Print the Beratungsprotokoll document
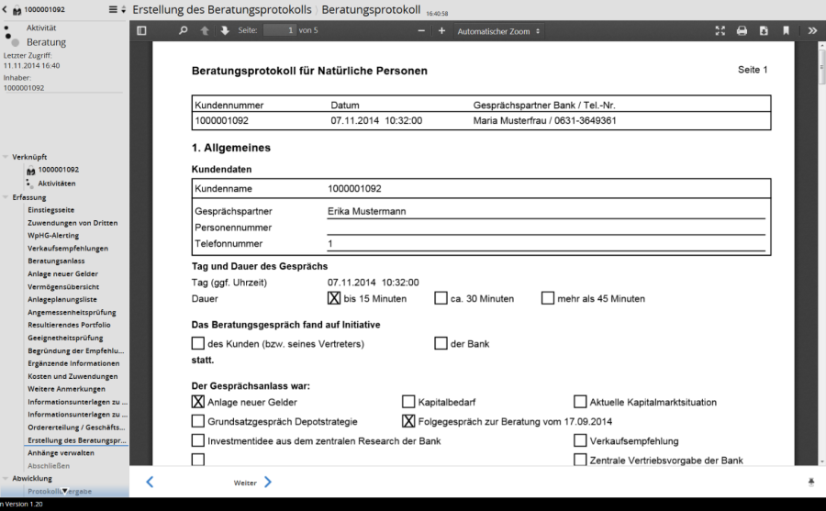This screenshot has height=511, width=826. [742, 30]
